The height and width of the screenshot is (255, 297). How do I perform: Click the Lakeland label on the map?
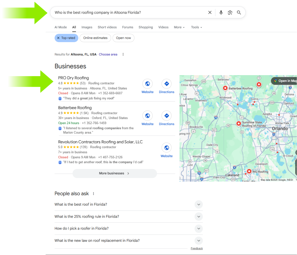[x=232, y=175]
